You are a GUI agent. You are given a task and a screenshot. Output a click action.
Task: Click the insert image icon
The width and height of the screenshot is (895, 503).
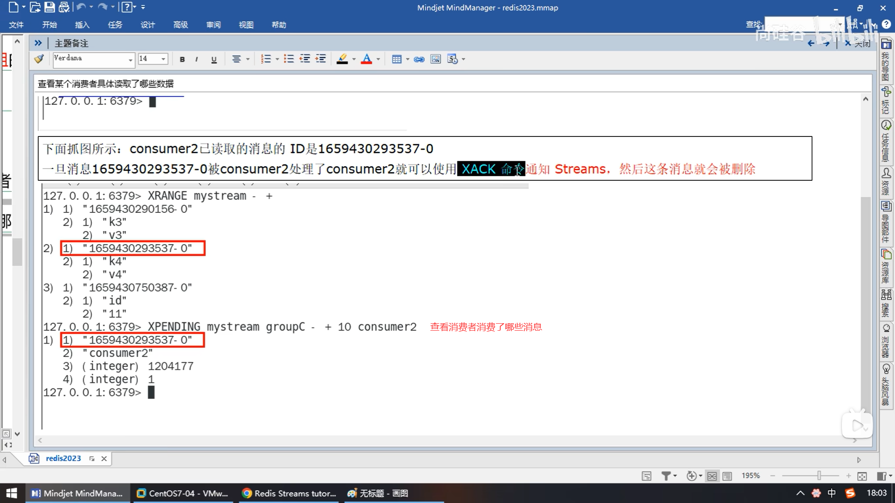[x=435, y=59]
